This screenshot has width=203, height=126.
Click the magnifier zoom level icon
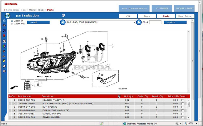[186, 123]
